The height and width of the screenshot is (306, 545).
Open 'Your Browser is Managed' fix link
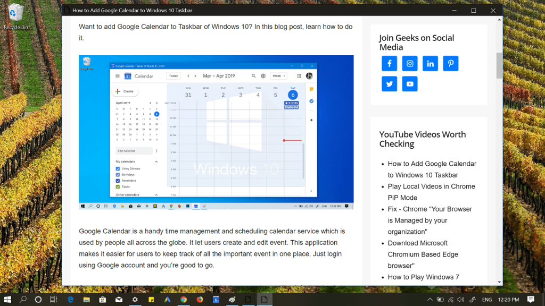430,220
